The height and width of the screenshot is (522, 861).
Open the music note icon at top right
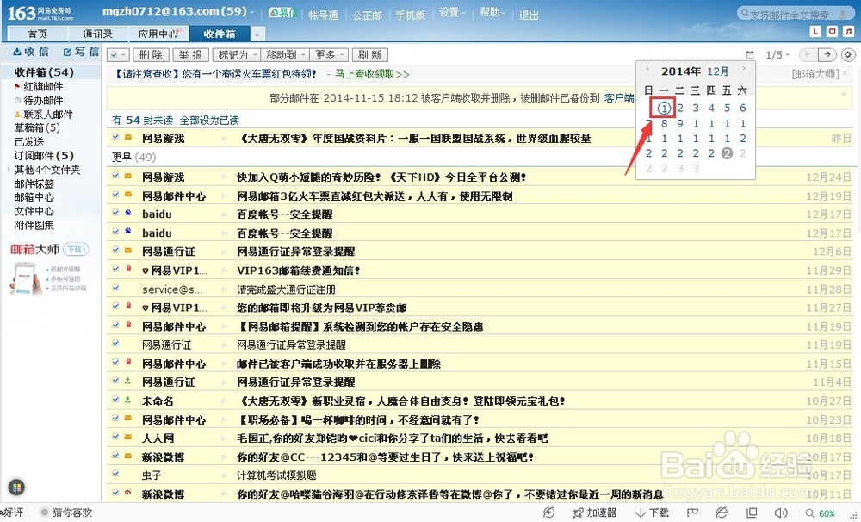[x=848, y=31]
